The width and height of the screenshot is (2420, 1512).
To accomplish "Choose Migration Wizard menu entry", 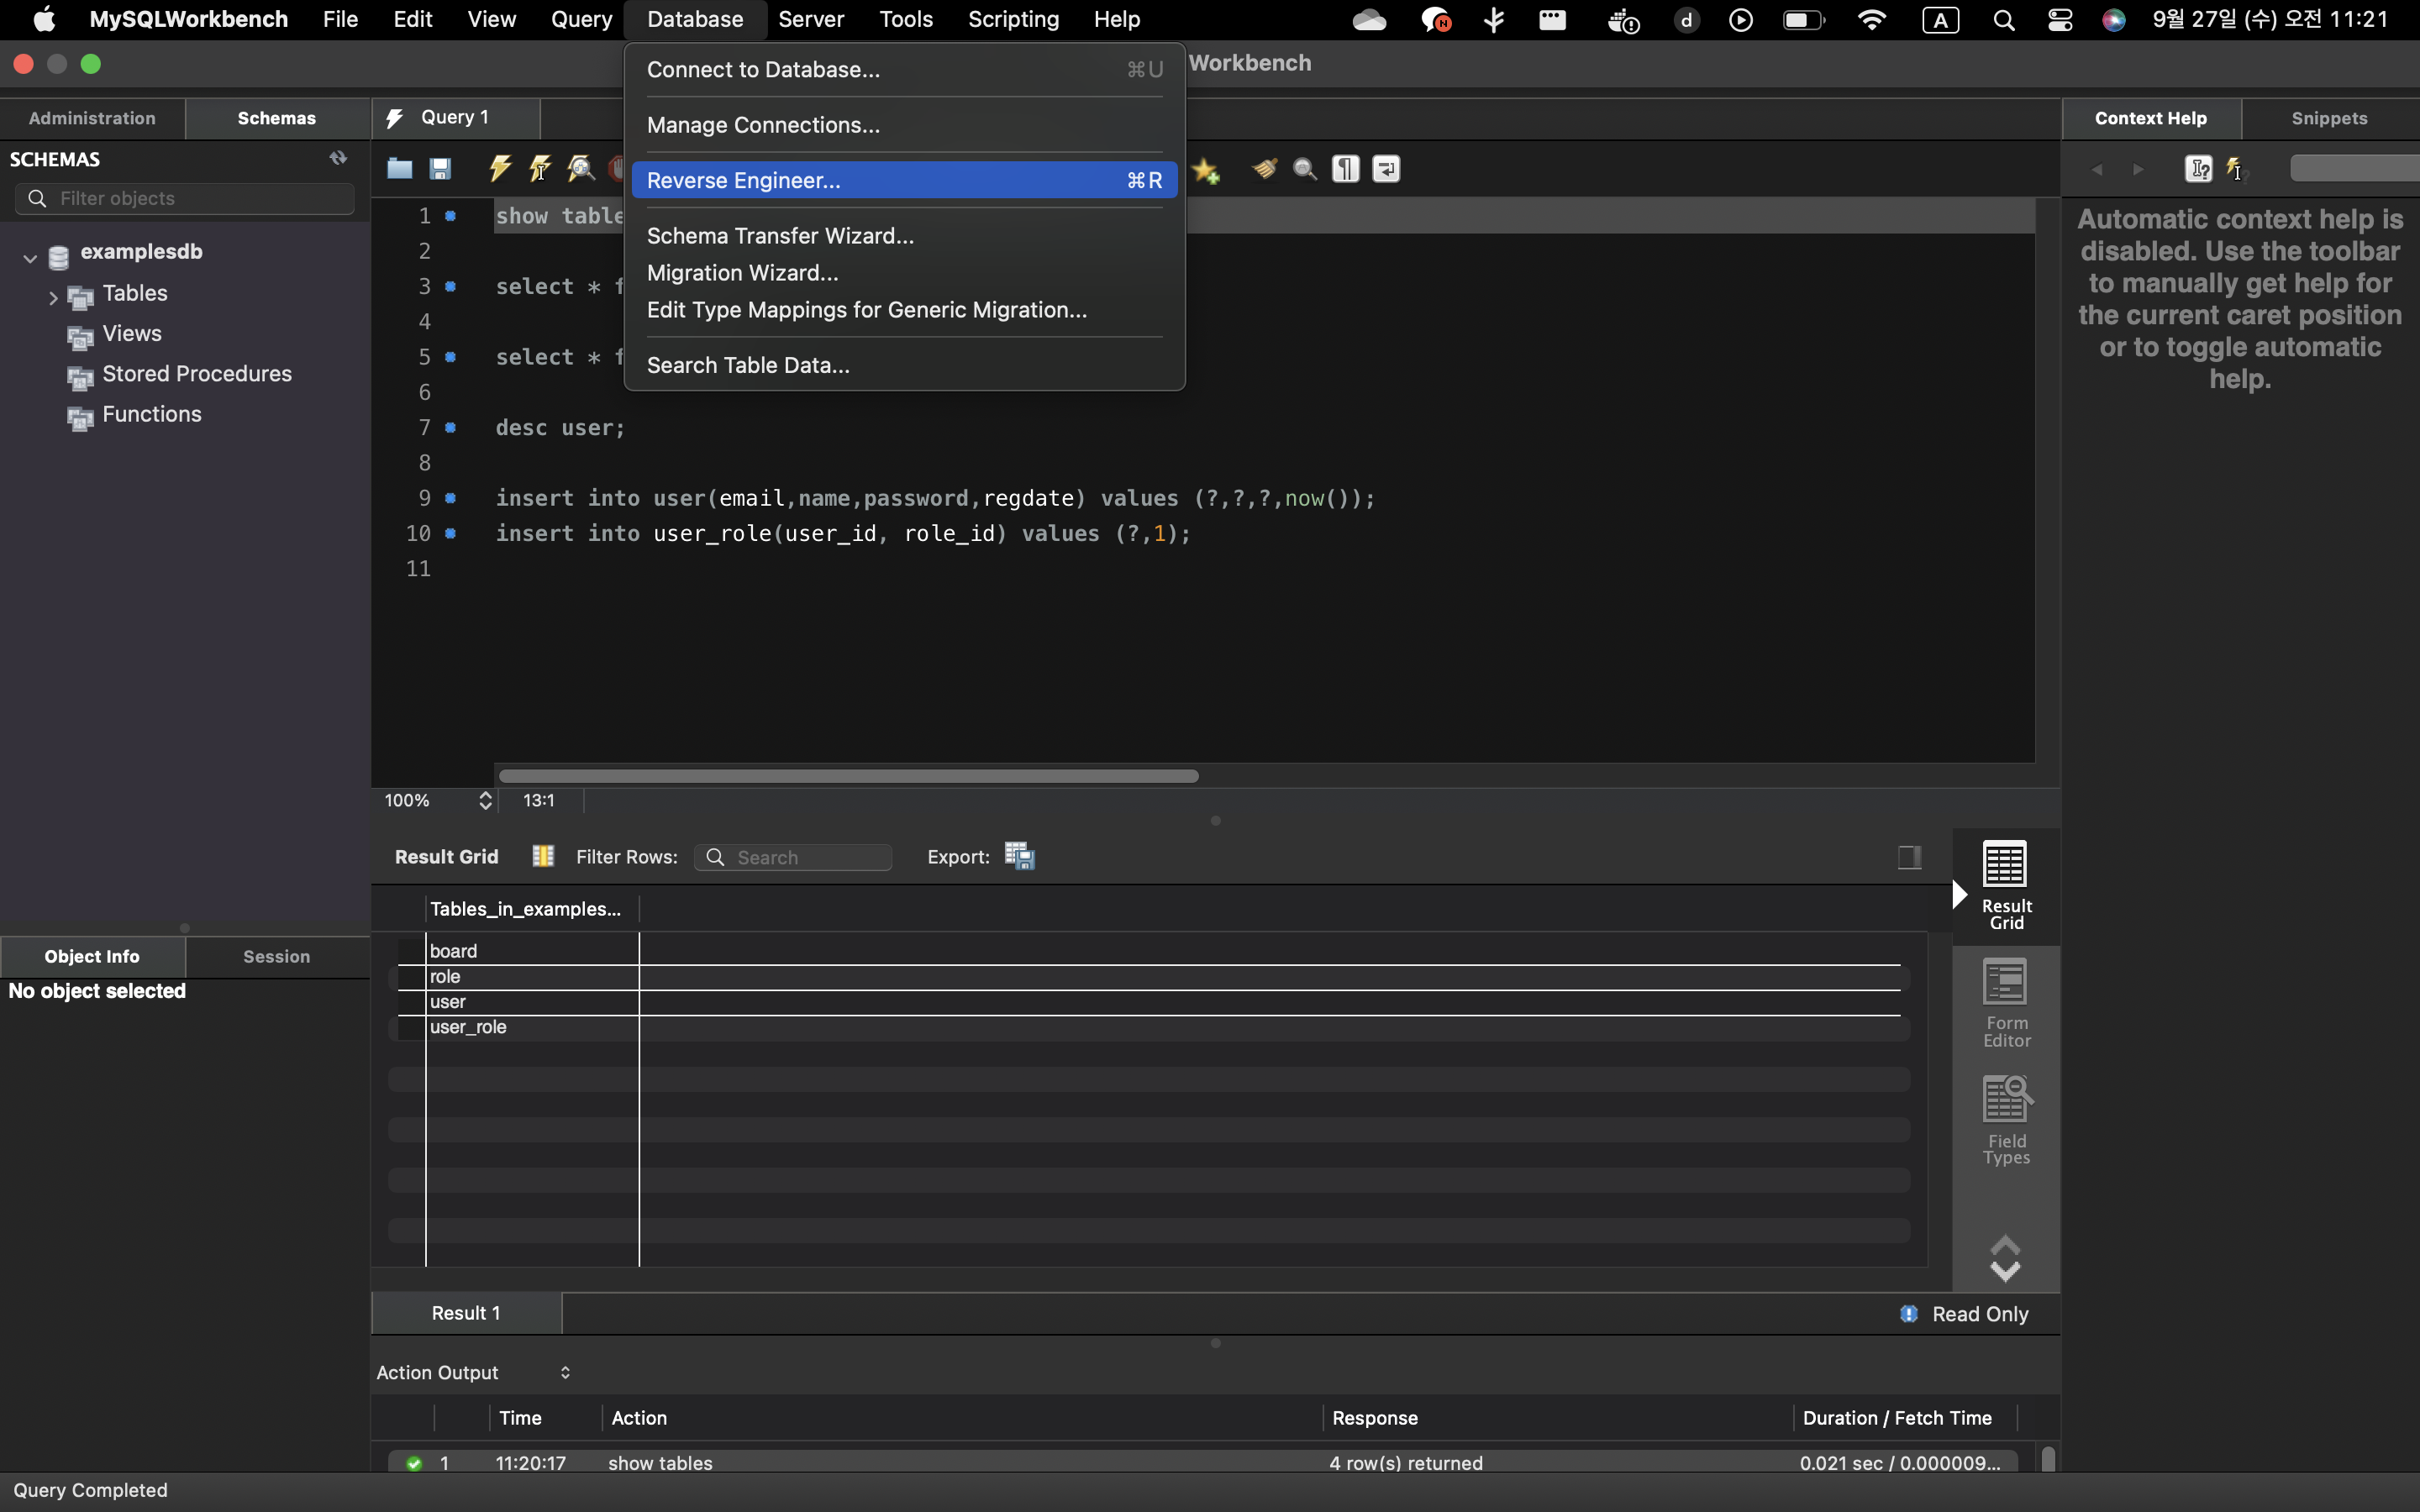I will coord(742,273).
